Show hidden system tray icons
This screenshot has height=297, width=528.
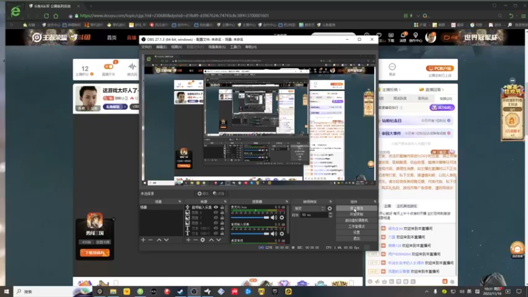click(426, 292)
